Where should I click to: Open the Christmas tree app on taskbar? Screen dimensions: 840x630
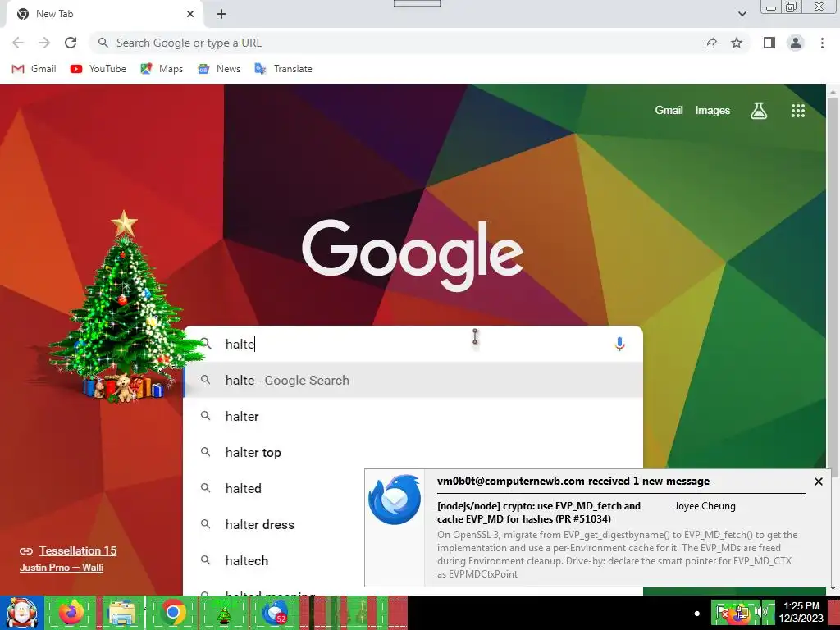pos(224,613)
